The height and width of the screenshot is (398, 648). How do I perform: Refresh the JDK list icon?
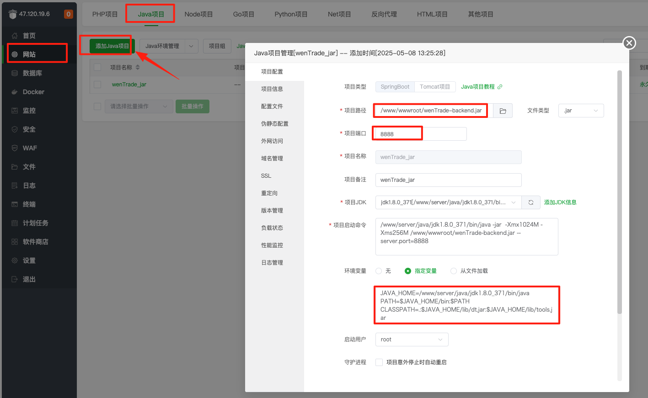(531, 202)
